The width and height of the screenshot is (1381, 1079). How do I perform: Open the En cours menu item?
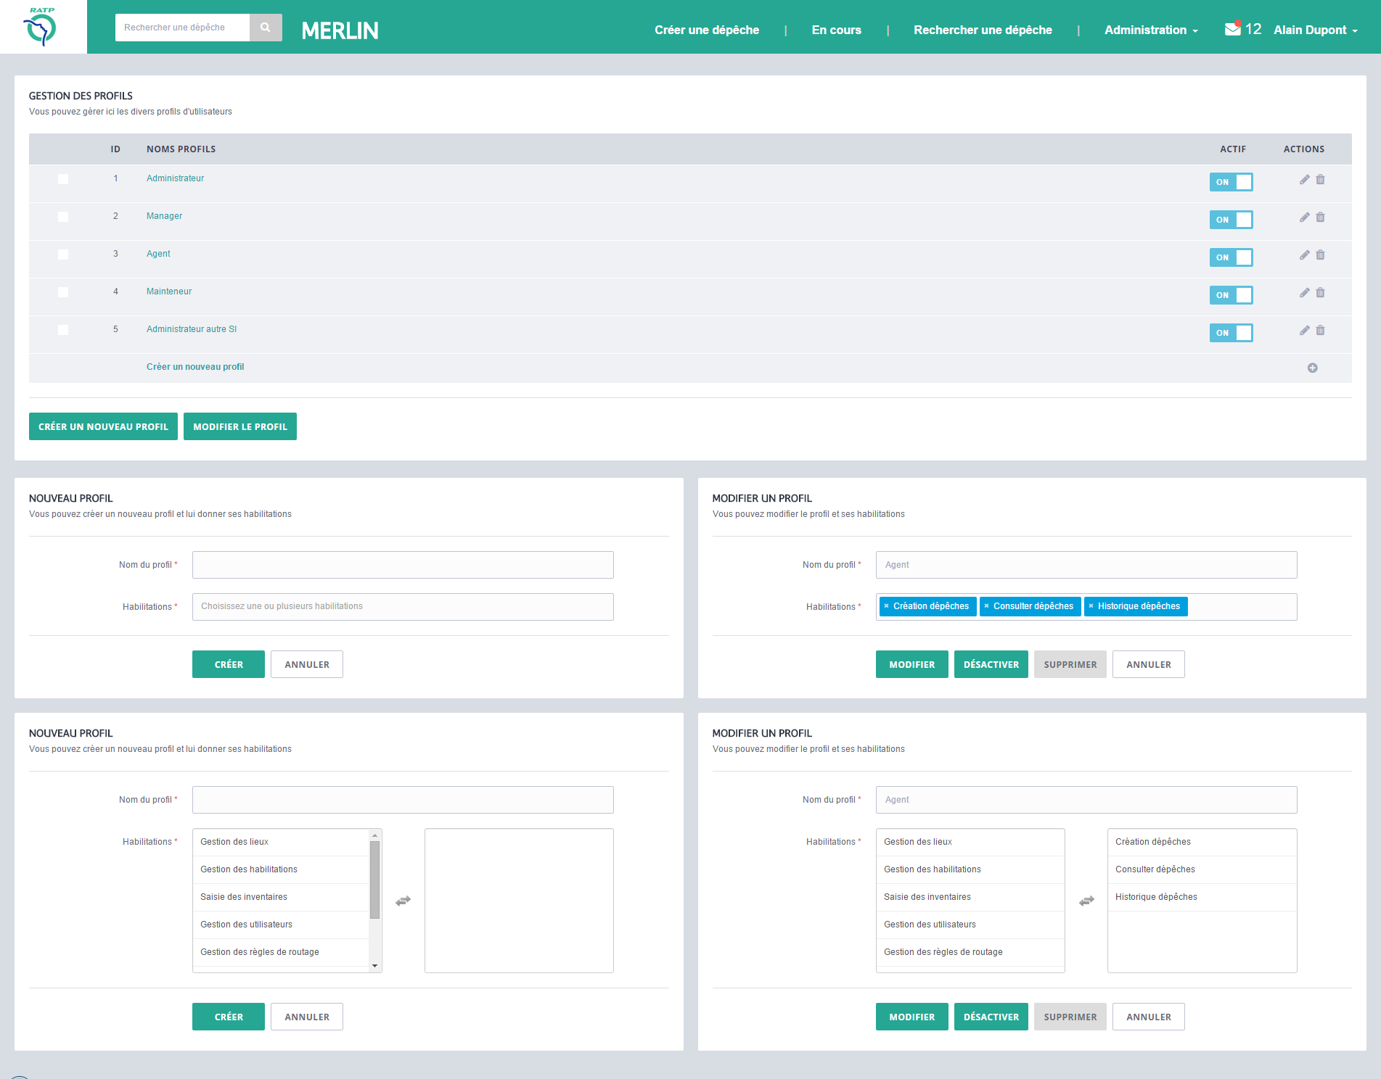coord(836,30)
